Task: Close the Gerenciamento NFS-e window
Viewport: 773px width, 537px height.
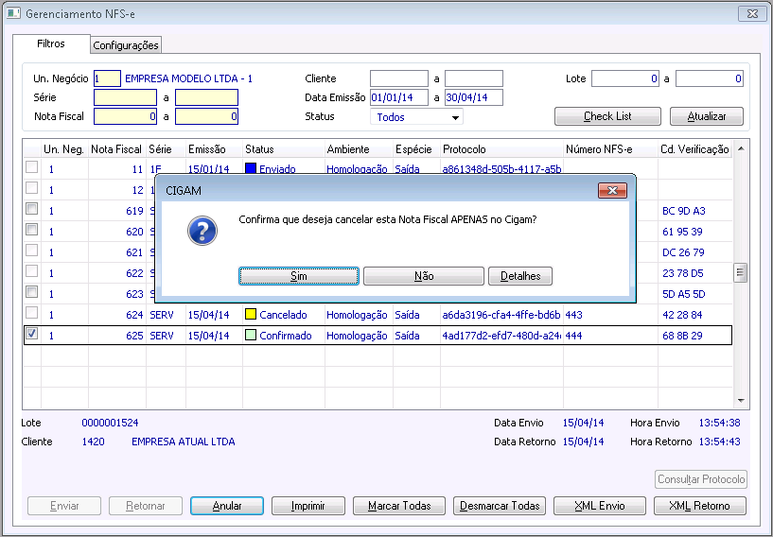Action: click(x=752, y=14)
